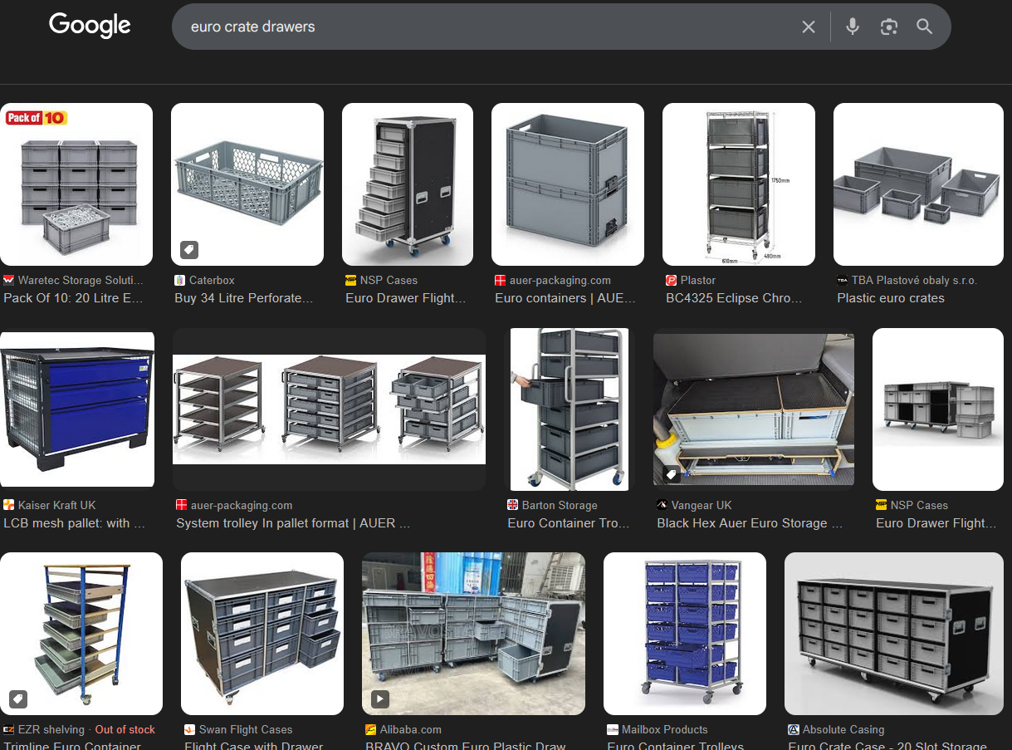Open the Mailbox Products blue trolley image
The height and width of the screenshot is (750, 1012).
(684, 633)
